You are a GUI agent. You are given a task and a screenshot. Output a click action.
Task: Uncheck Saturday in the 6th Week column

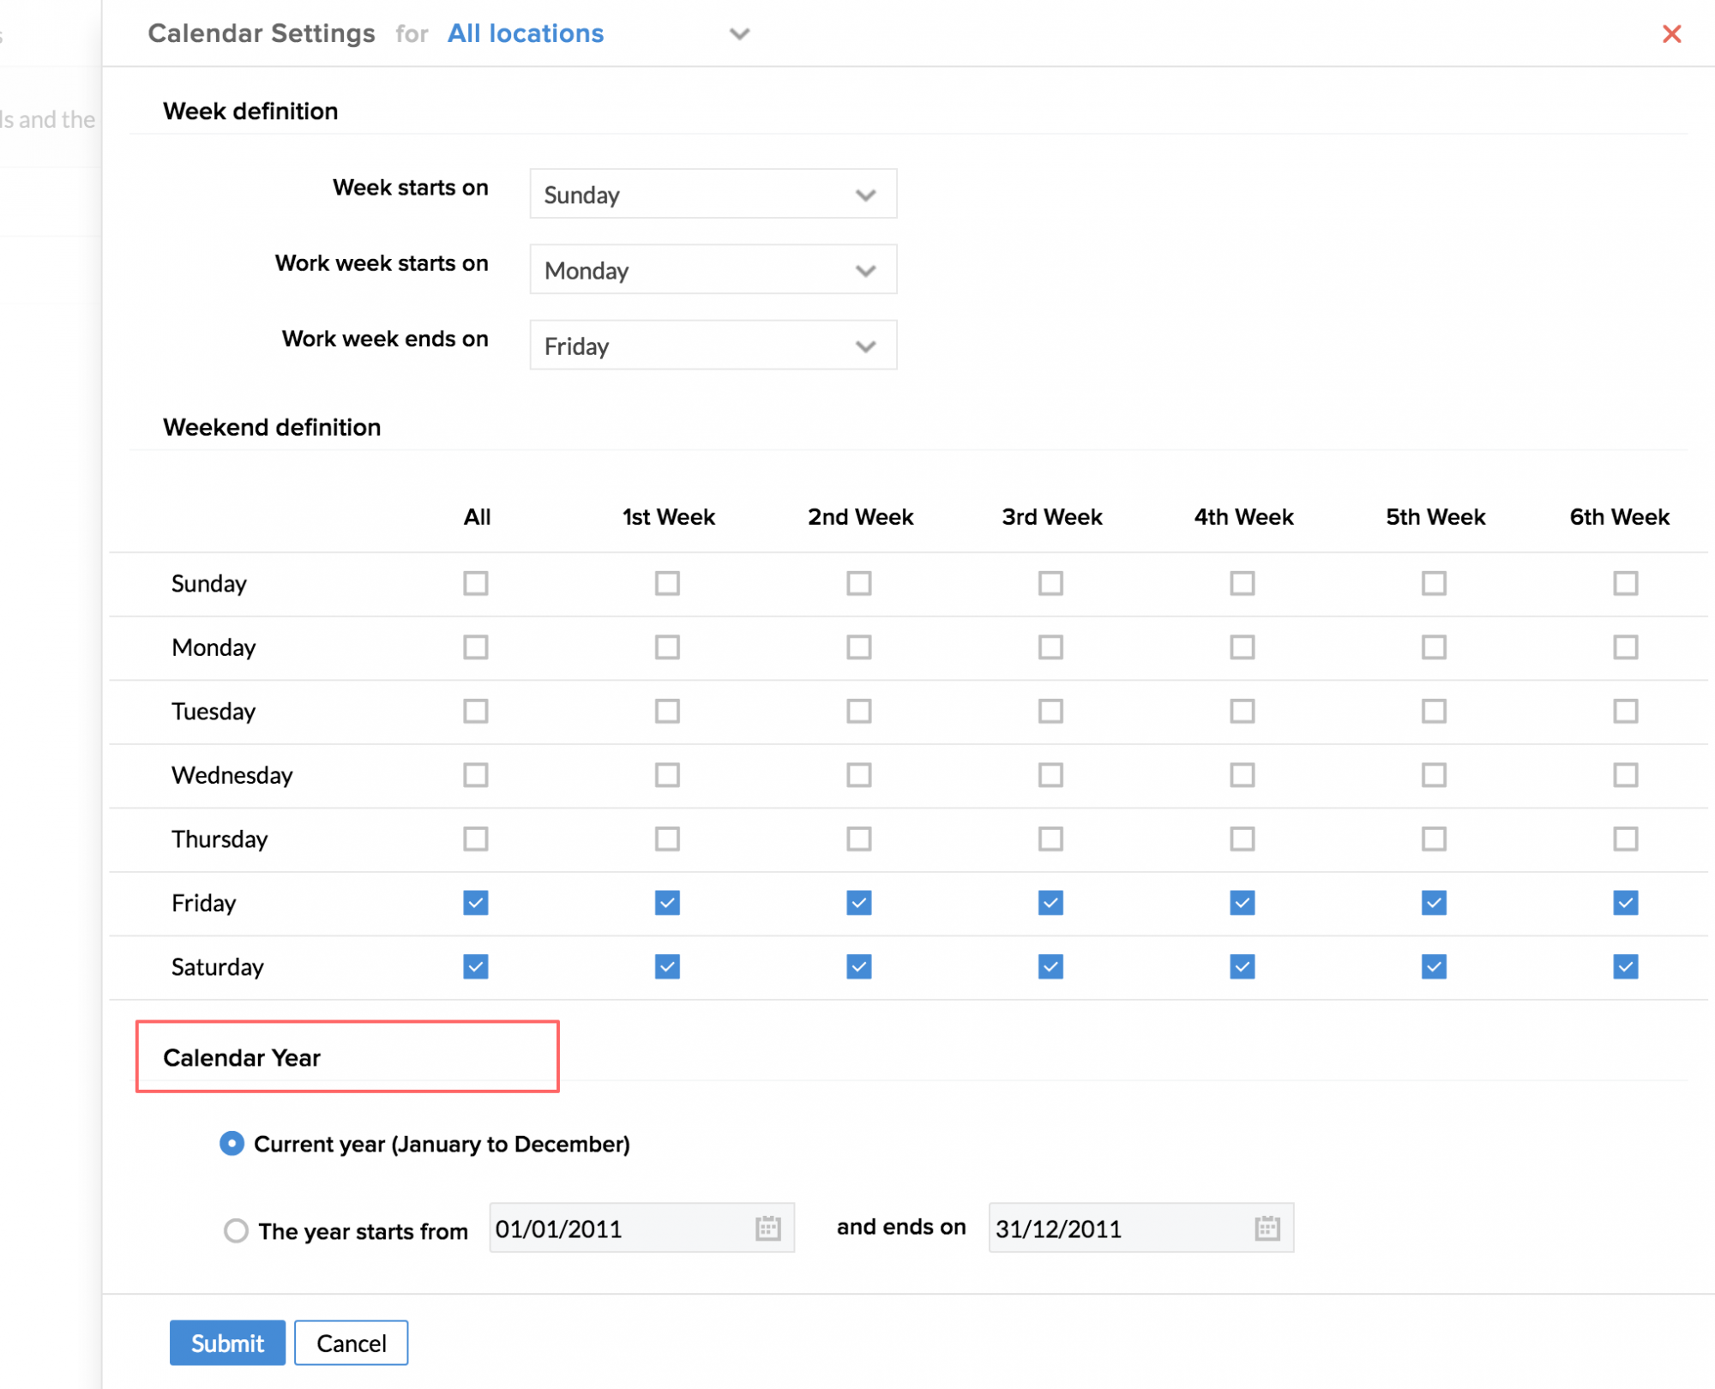[x=1625, y=966]
